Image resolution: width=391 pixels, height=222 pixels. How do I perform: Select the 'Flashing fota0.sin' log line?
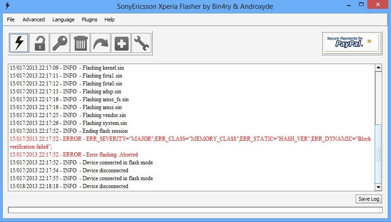66,84
